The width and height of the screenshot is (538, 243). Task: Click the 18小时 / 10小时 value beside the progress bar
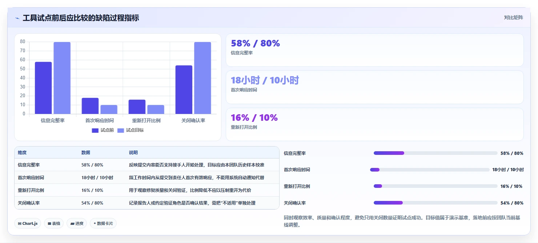click(508, 170)
